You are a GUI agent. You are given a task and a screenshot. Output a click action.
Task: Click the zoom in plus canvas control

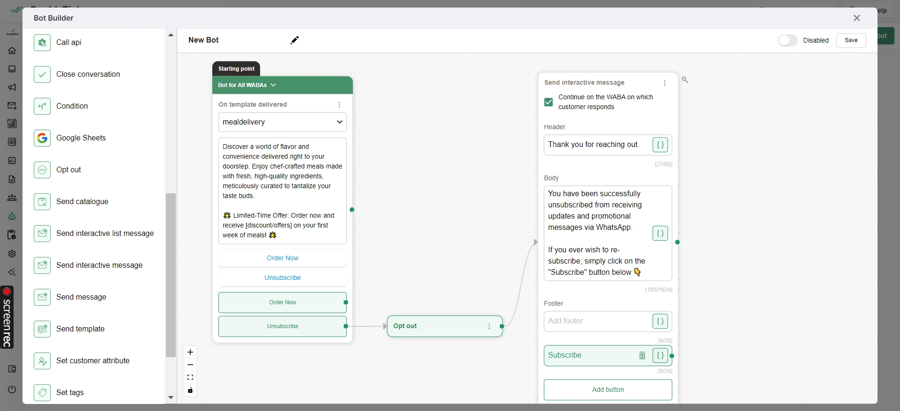[190, 352]
